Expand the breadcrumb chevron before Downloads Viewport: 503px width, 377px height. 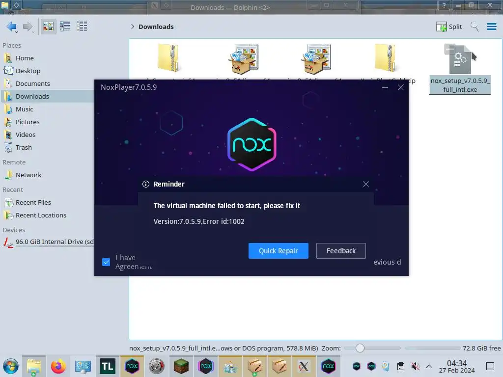133,27
